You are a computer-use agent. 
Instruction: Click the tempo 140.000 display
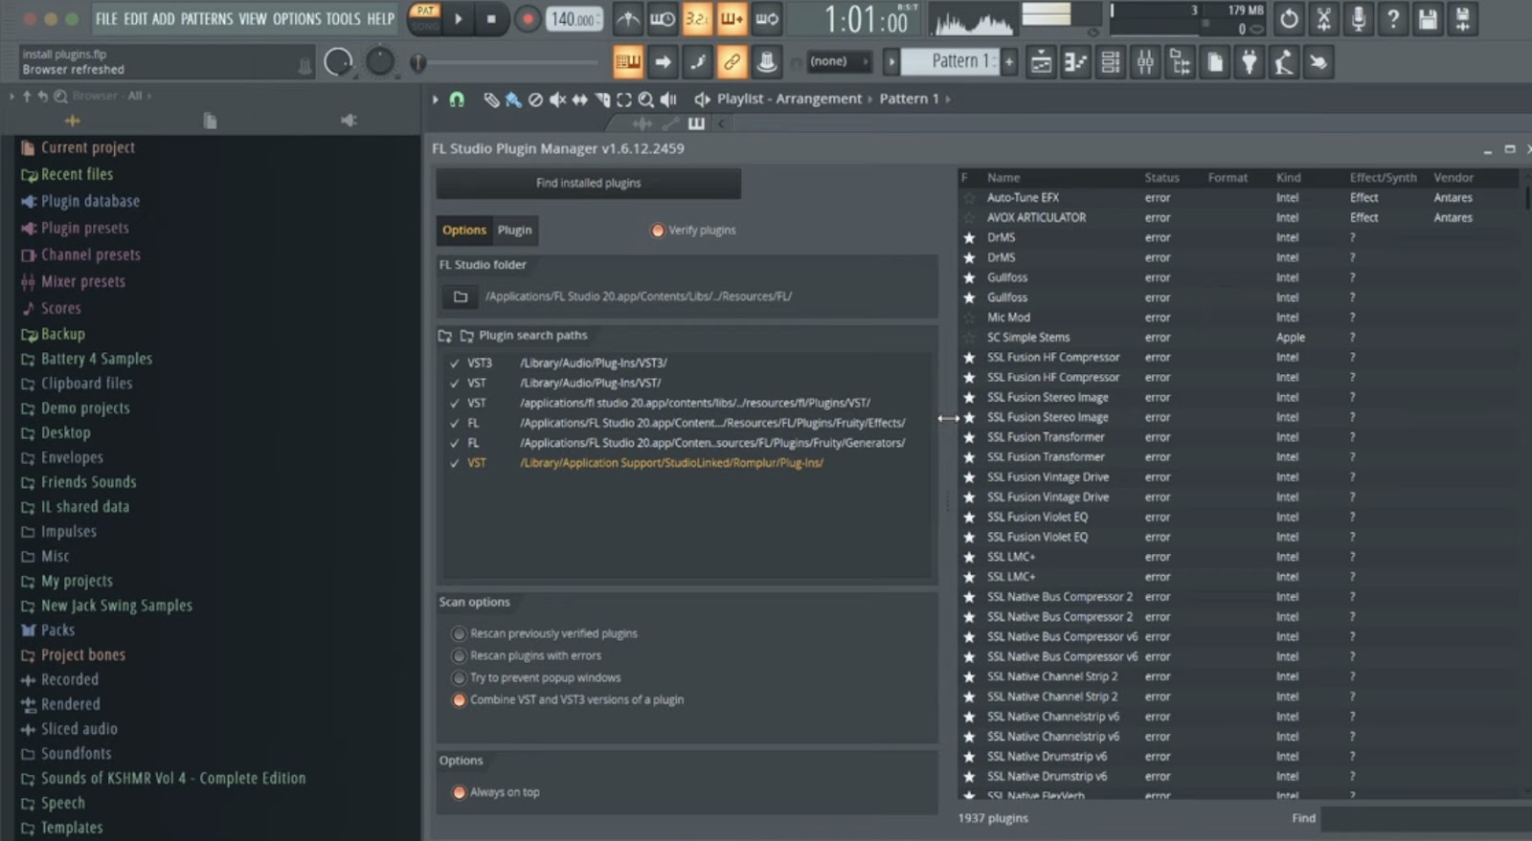coord(574,18)
